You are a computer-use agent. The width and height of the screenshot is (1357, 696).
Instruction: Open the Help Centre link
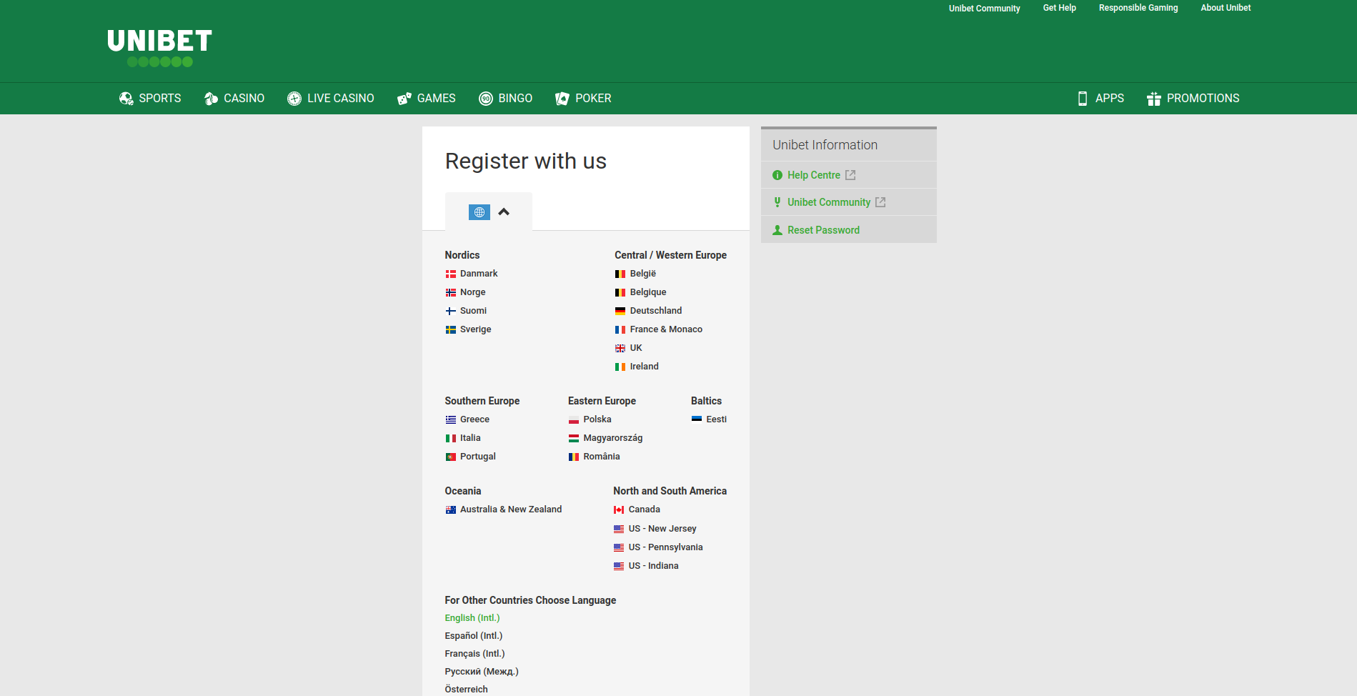[x=813, y=175]
